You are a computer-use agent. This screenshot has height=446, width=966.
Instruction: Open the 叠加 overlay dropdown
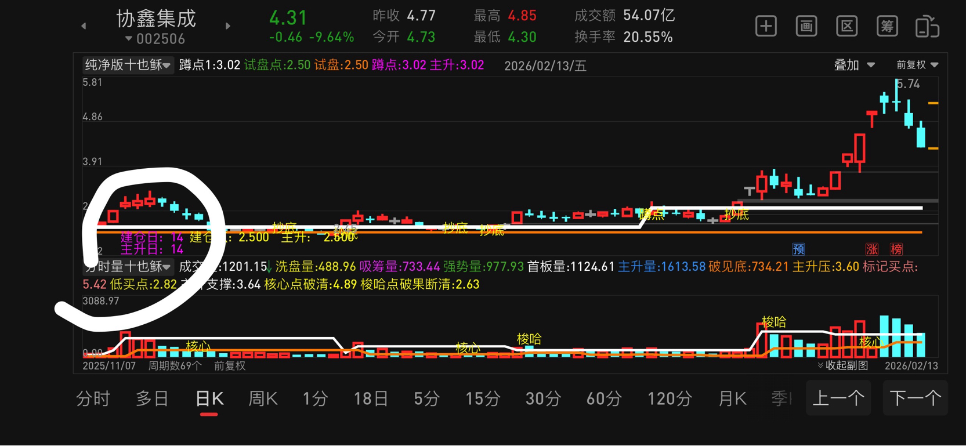854,65
